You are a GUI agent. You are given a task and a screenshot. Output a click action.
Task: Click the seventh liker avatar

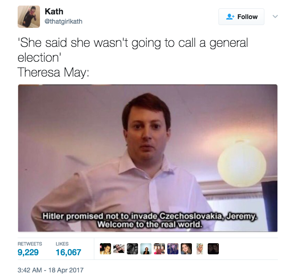186,249
